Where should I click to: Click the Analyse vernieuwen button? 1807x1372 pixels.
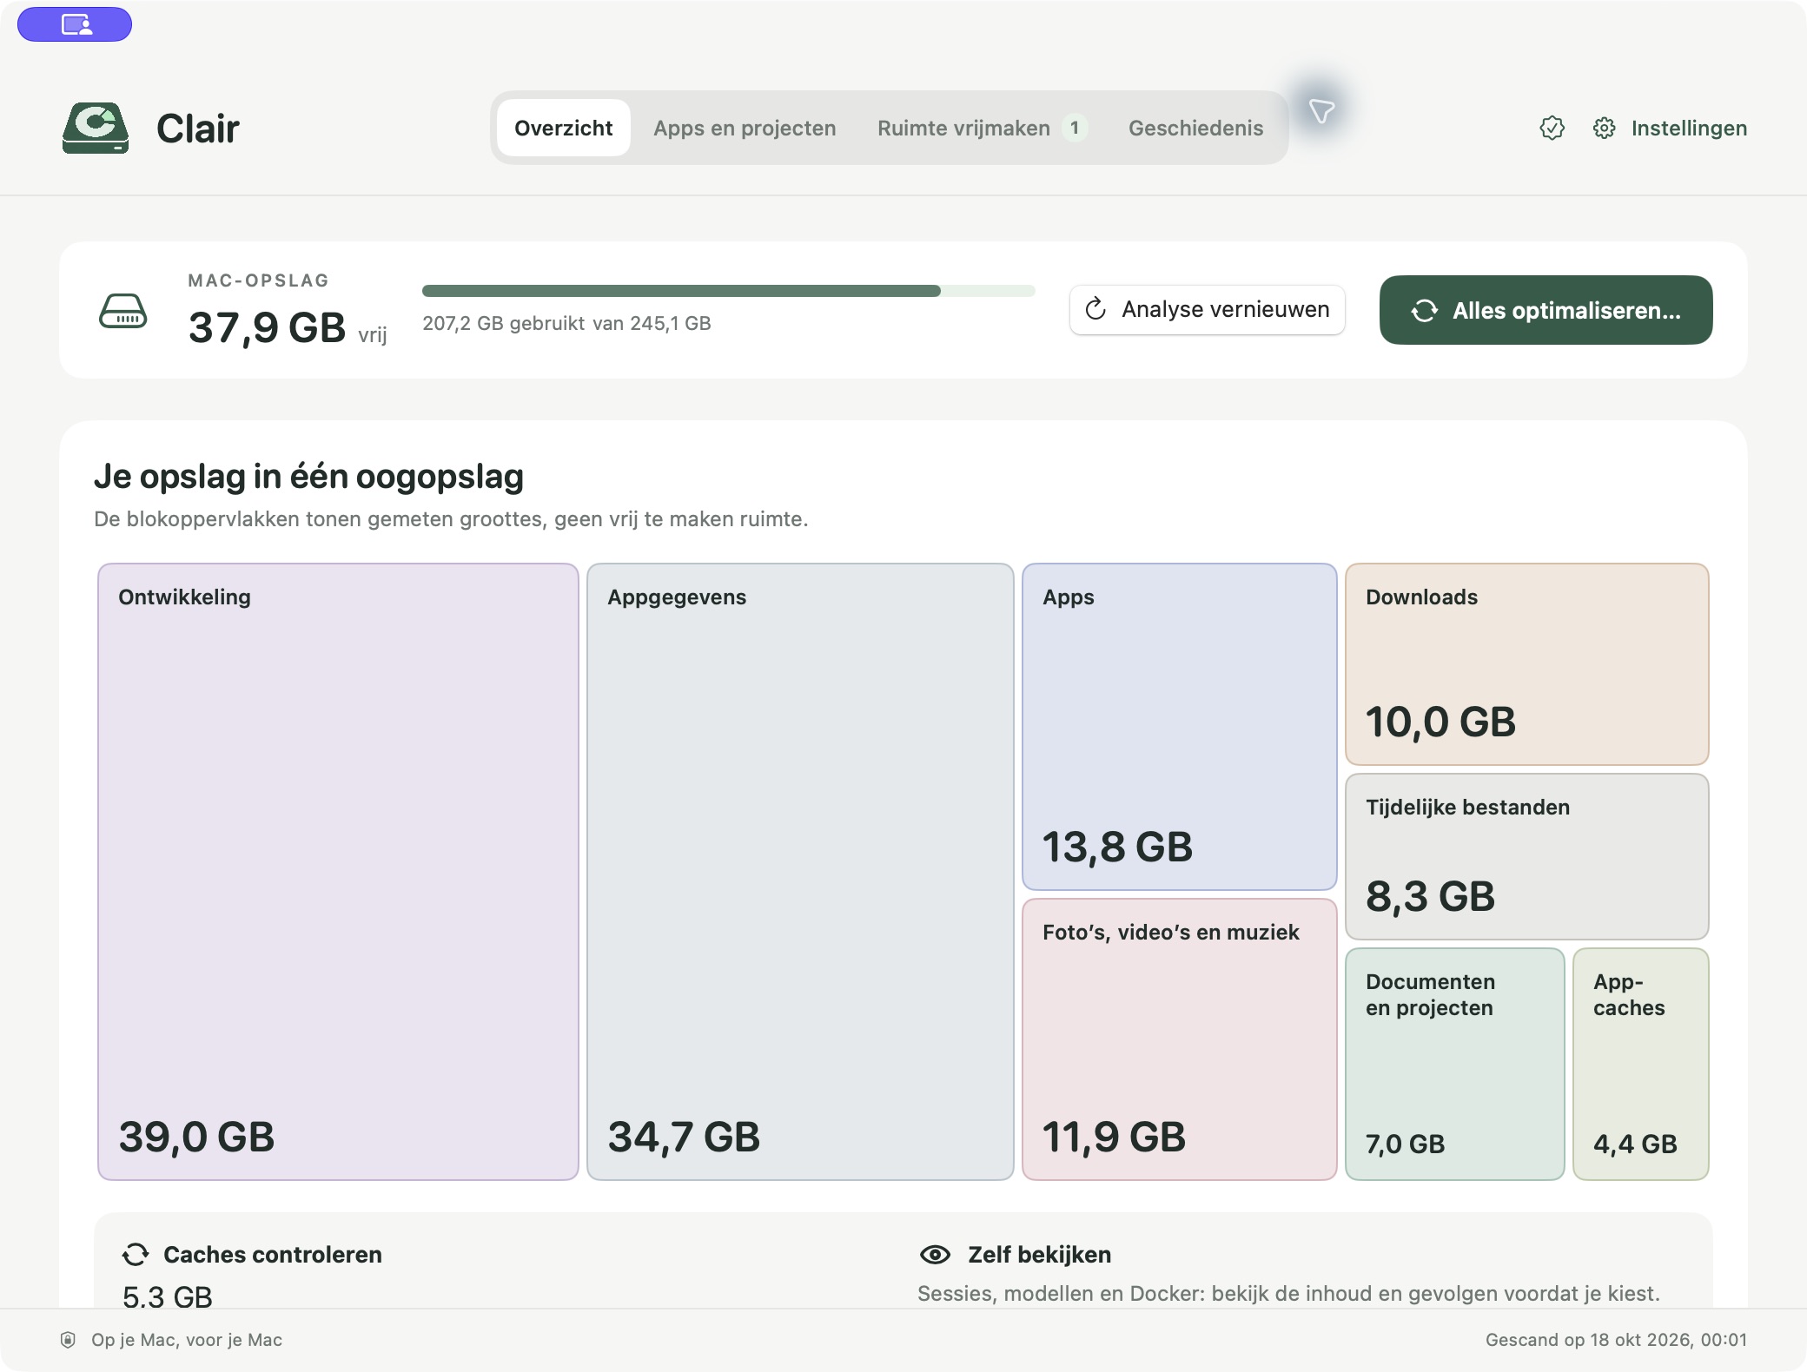click(x=1208, y=309)
